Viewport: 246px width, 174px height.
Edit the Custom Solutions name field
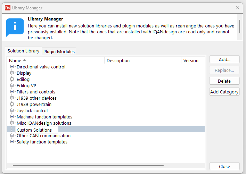(x=37, y=130)
